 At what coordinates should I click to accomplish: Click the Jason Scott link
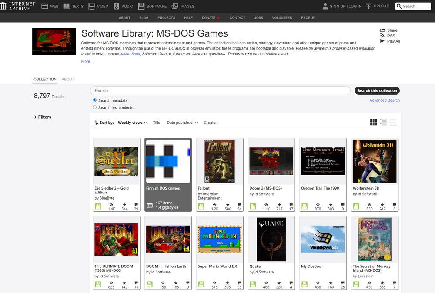pos(130,54)
